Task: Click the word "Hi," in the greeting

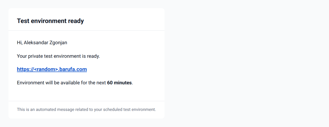Action: click(20, 43)
